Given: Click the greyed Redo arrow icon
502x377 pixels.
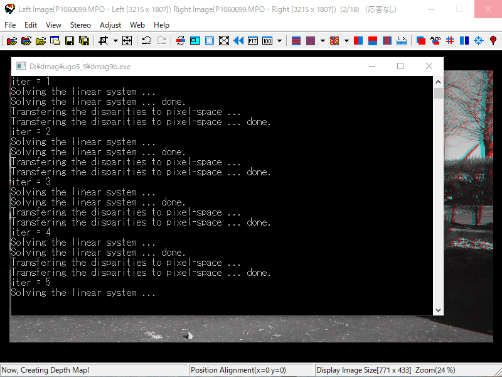Looking at the screenshot, I should coord(161,41).
